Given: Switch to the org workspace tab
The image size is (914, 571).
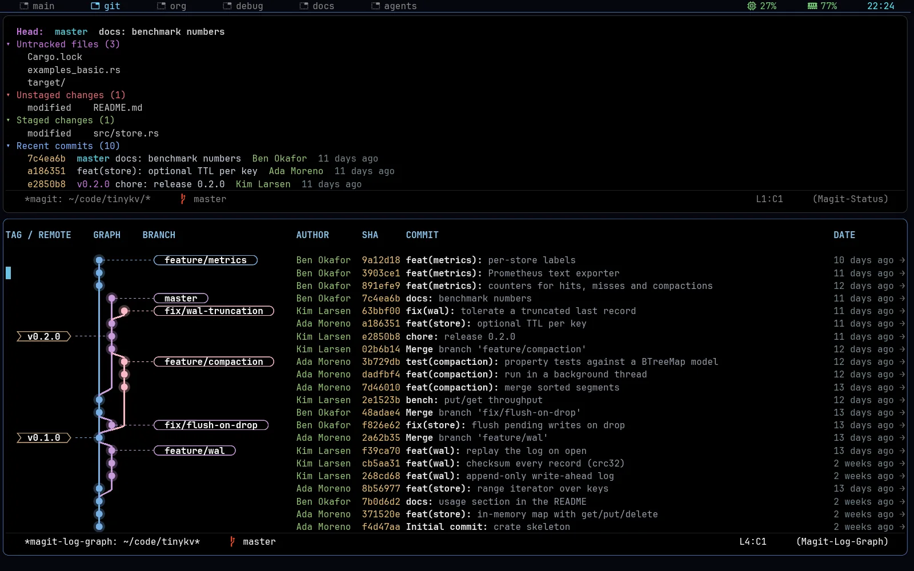Looking at the screenshot, I should 171,6.
